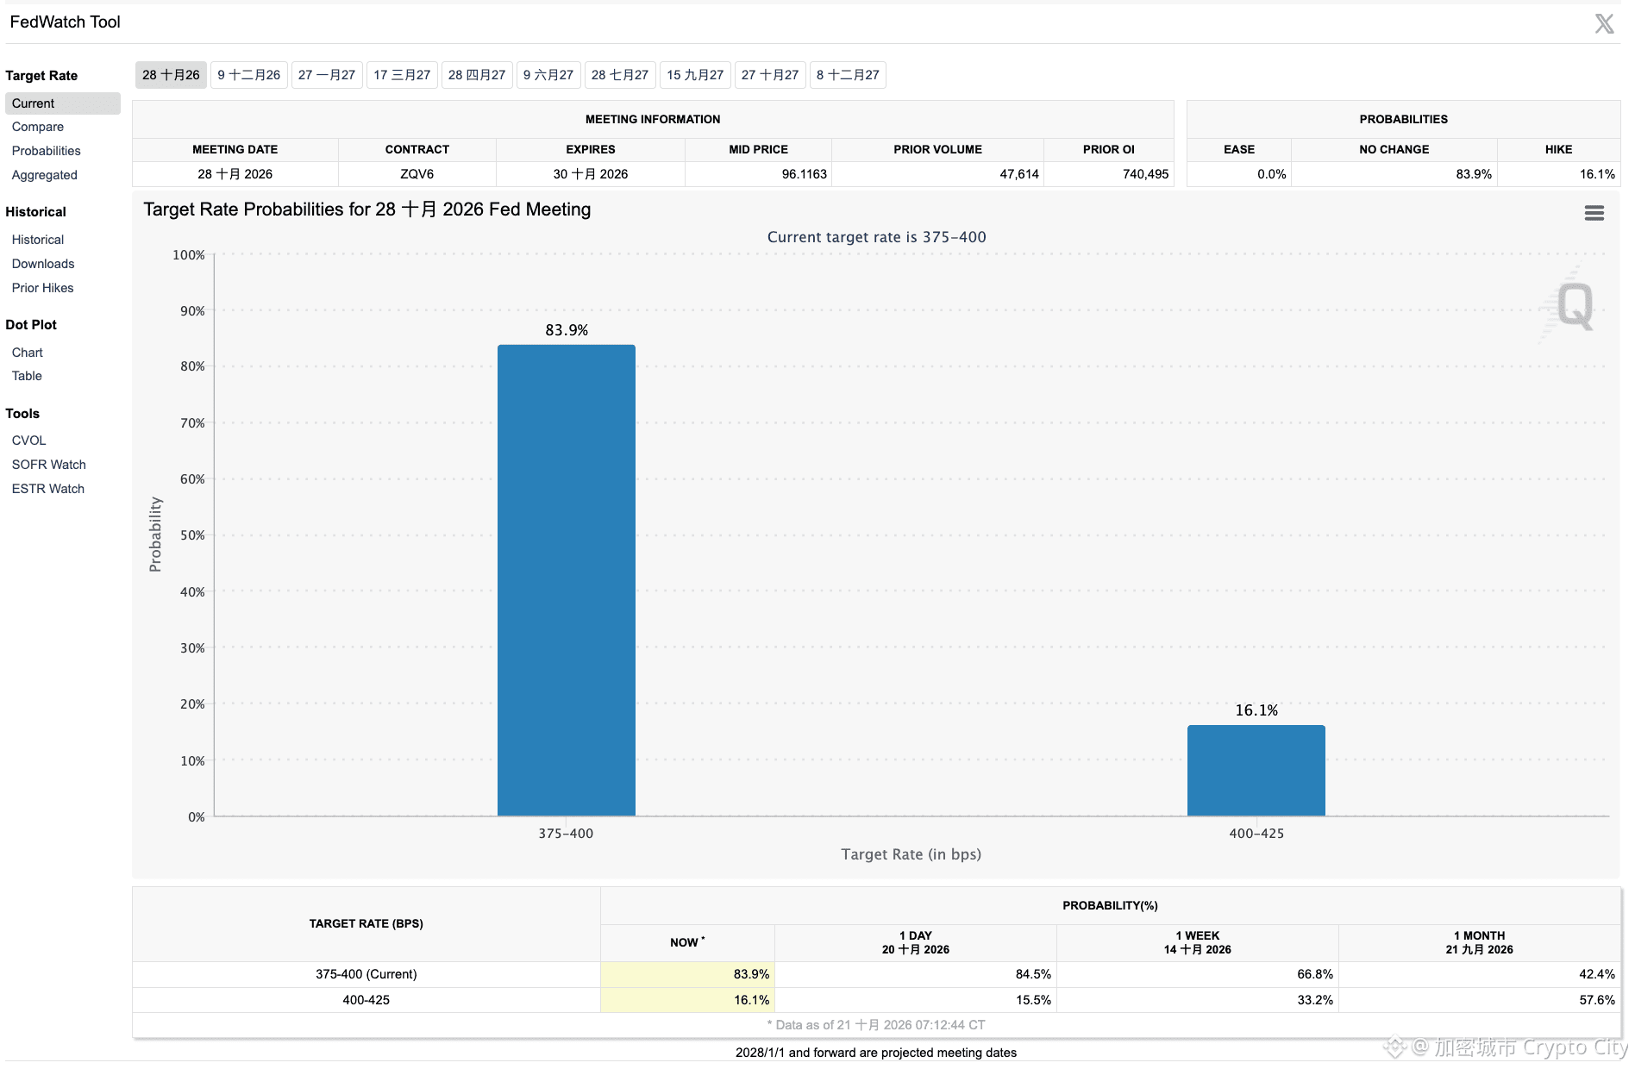Viewport: 1635px width, 1069px height.
Task: Open the 27 一月27 meeting tab
Action: point(327,75)
